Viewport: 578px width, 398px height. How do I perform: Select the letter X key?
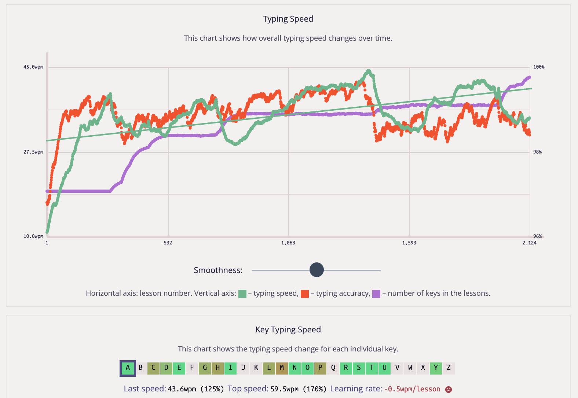pos(423,368)
